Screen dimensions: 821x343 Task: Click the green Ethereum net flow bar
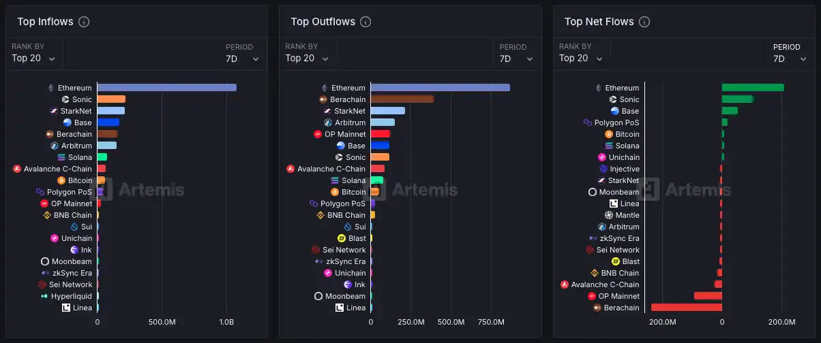753,88
